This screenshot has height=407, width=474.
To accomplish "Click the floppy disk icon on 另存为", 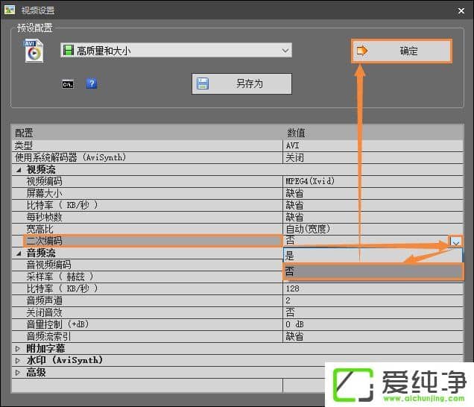I will (203, 83).
